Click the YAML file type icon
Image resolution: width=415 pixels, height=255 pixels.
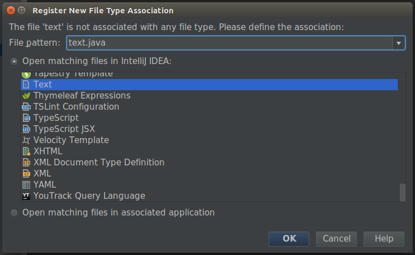point(26,185)
